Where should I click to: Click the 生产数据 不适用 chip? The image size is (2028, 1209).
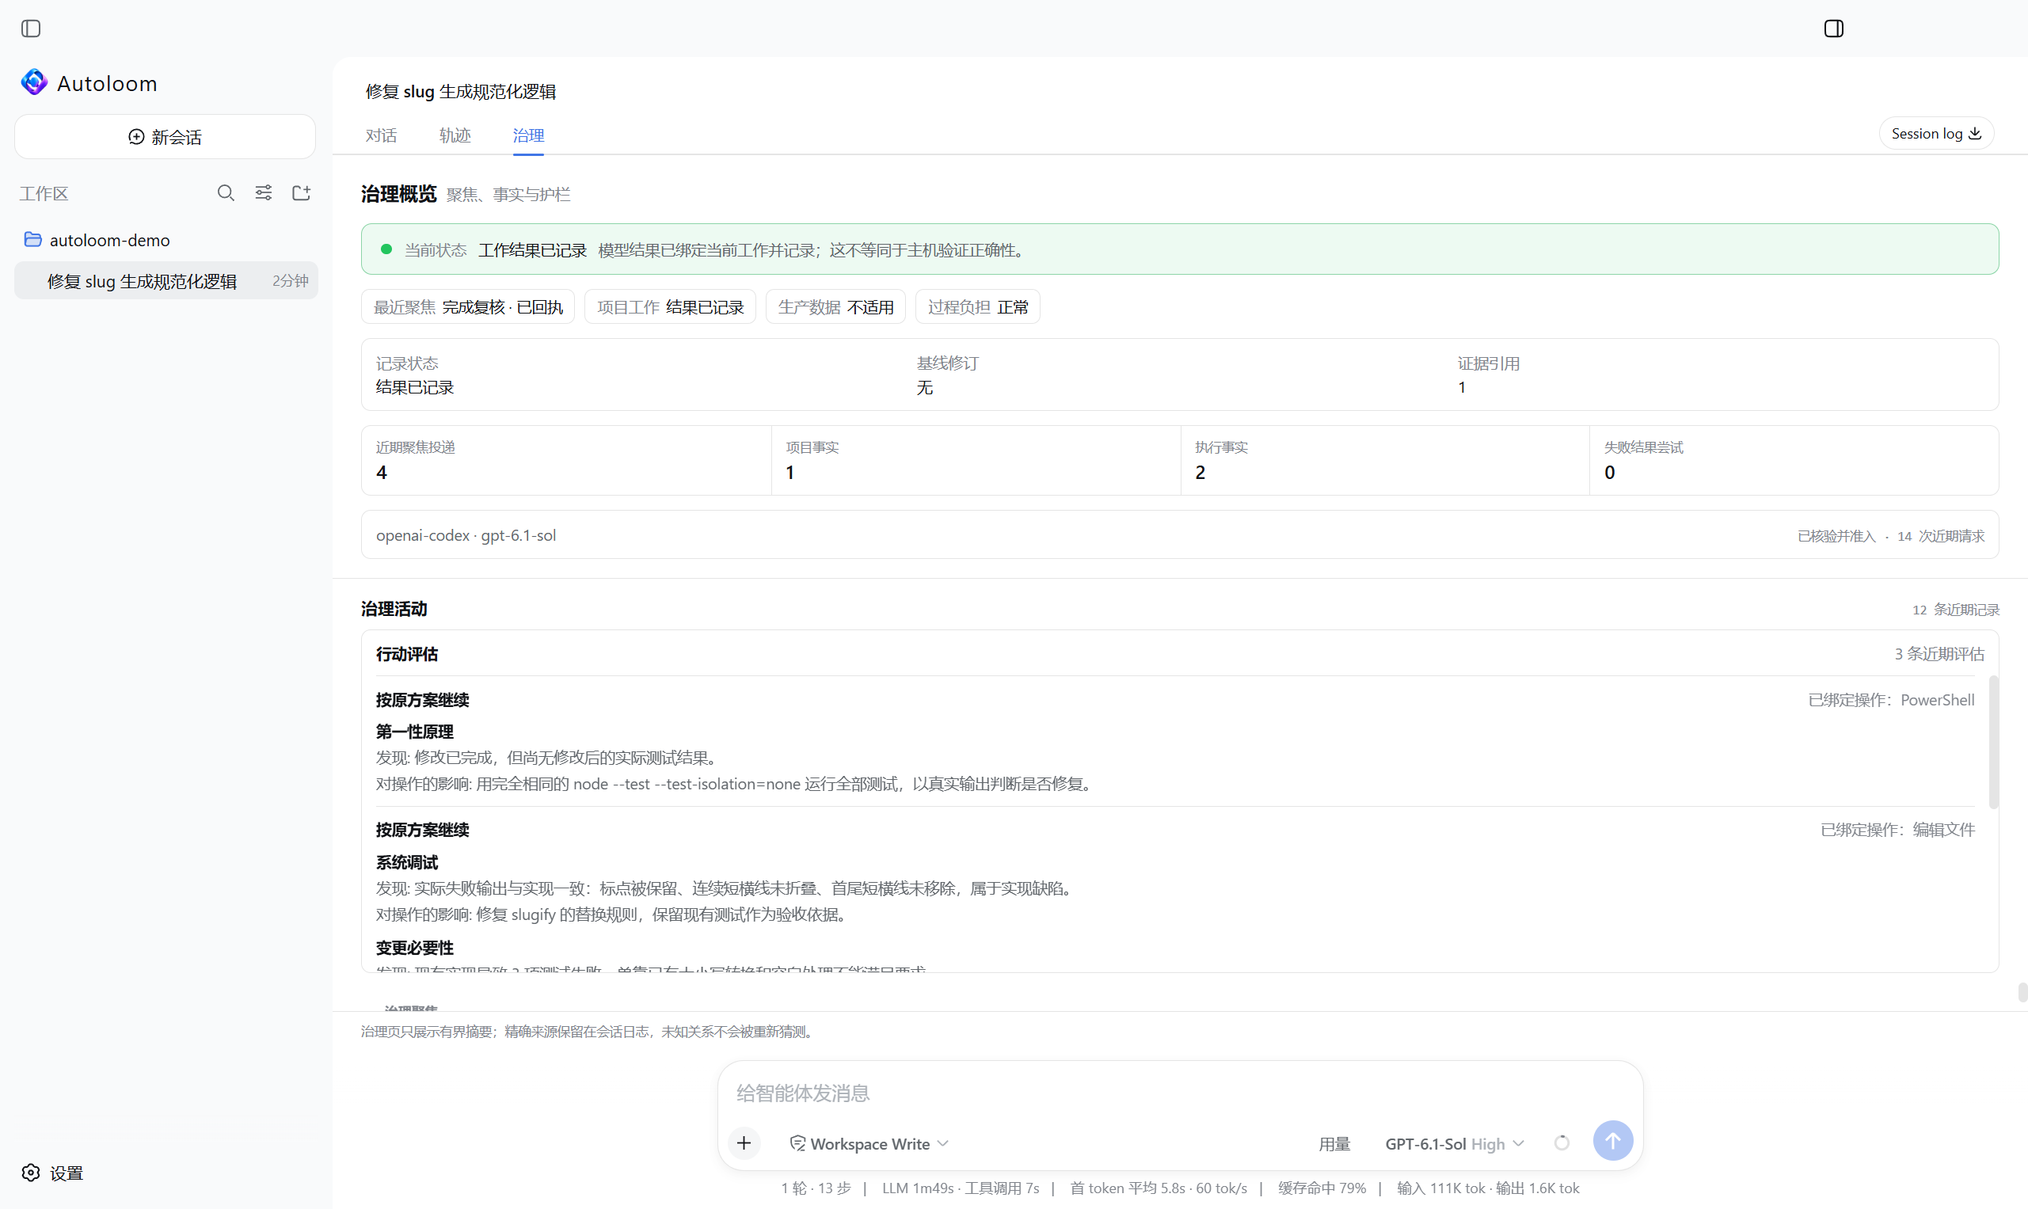tap(835, 307)
